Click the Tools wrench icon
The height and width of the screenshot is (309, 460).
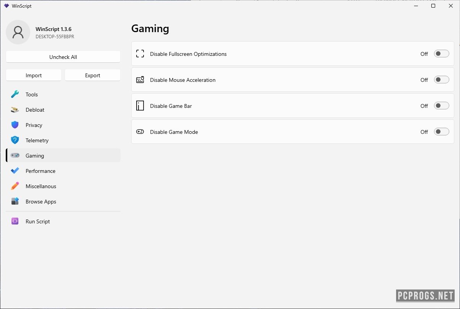(15, 94)
